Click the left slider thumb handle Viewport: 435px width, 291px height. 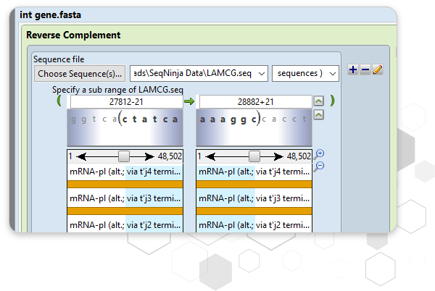[124, 156]
